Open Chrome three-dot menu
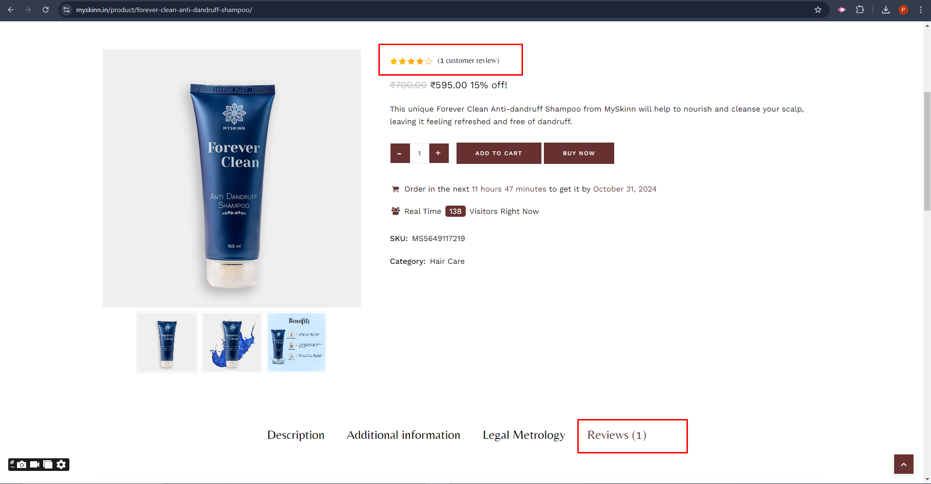The height and width of the screenshot is (484, 931). point(921,10)
